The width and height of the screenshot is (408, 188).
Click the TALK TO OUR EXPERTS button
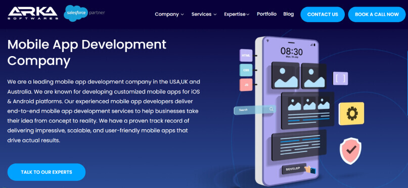tap(47, 172)
